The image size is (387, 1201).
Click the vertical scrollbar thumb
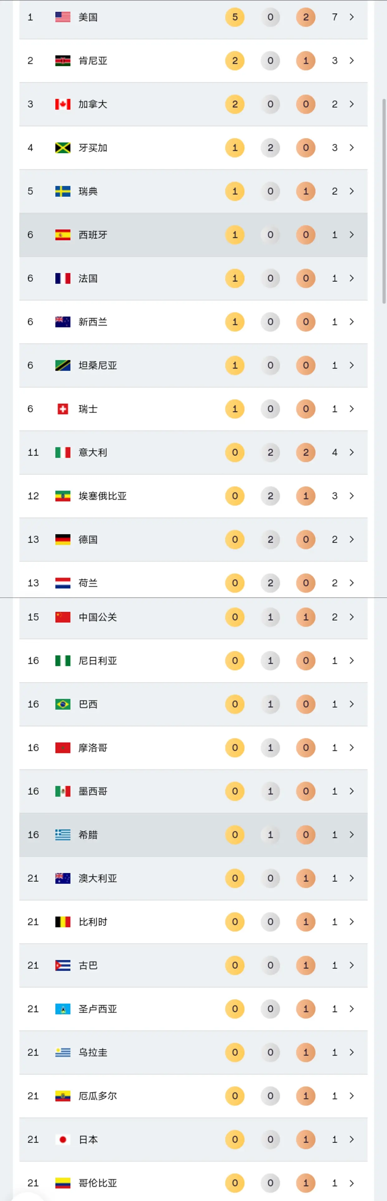point(384,200)
